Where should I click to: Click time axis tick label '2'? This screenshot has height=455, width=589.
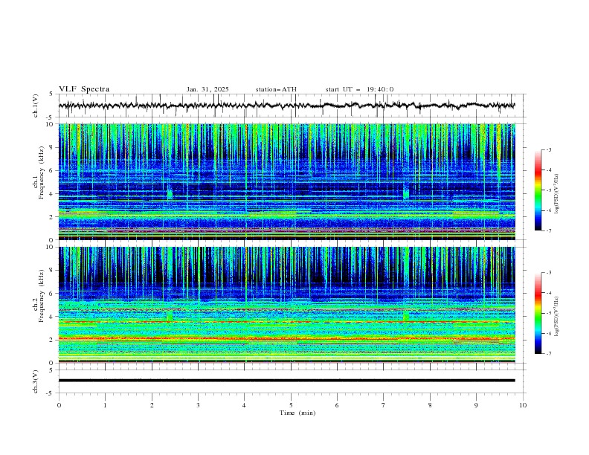[x=152, y=405]
